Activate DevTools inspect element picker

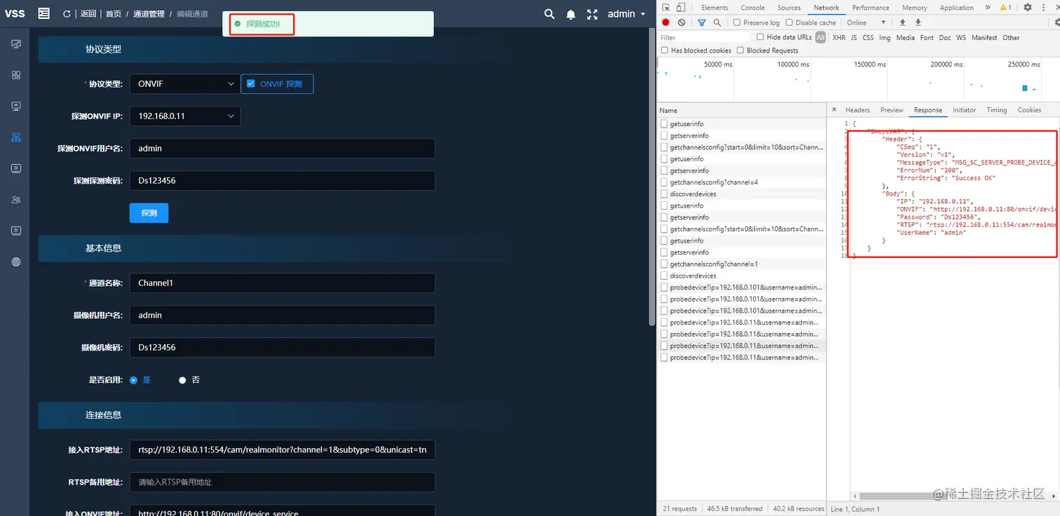(x=665, y=8)
